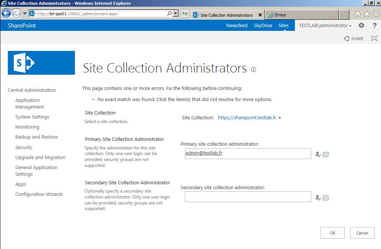This screenshot has height=249, width=381.
Task: Open the recent pages dropdown arrow
Action: (25, 13)
